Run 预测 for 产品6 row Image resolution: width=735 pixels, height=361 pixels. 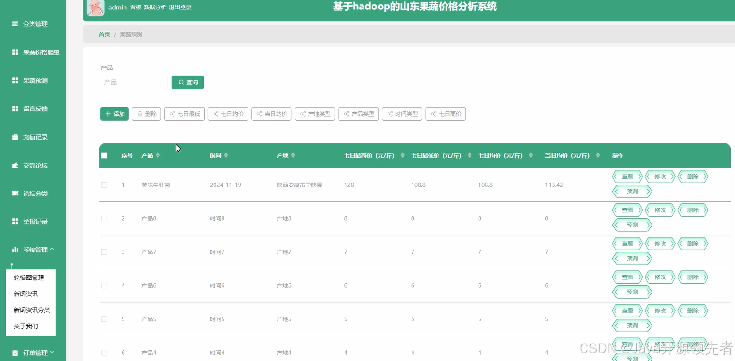click(632, 292)
